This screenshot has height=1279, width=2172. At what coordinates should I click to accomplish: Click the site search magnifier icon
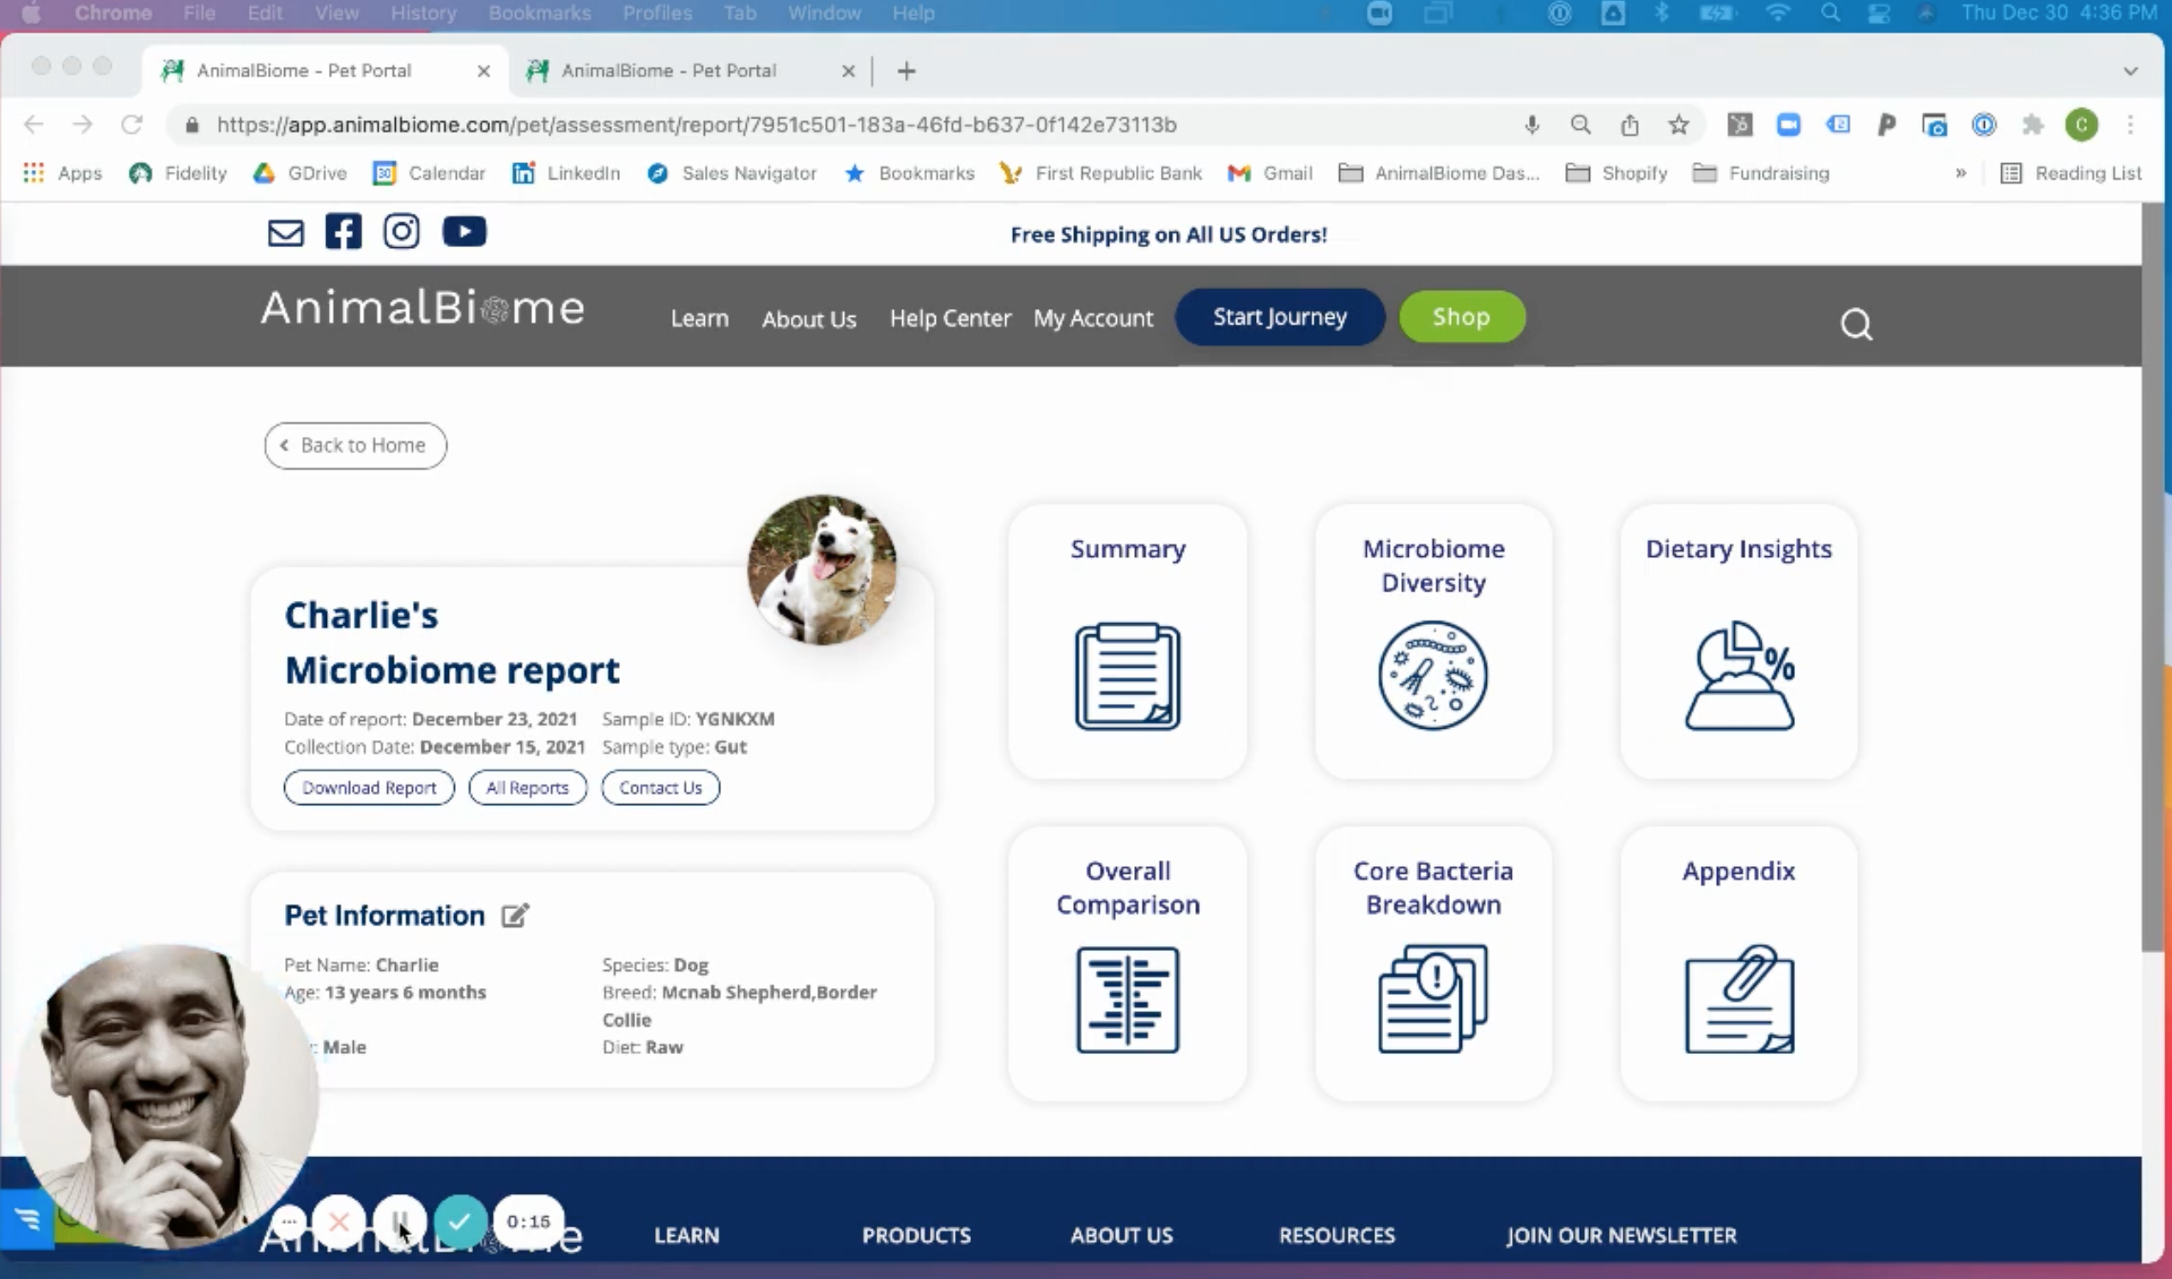[1857, 324]
